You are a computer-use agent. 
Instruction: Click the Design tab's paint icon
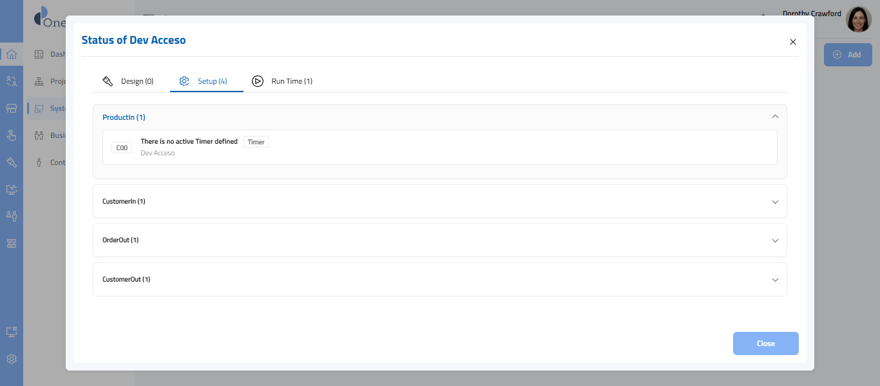click(108, 81)
